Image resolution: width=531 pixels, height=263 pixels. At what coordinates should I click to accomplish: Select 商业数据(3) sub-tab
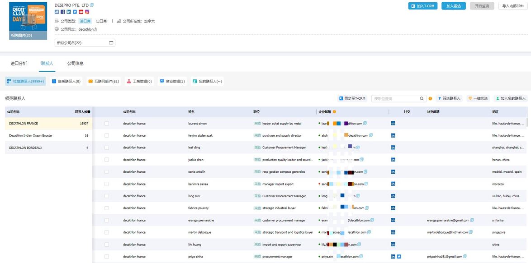(172, 81)
